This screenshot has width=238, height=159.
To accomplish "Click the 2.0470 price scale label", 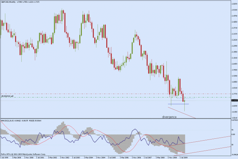I will pyautogui.click(x=234, y=64).
